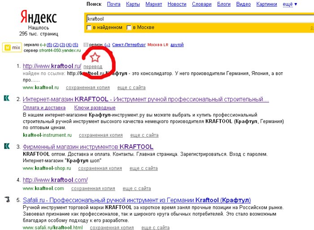Click green URL www.kraftool-shop.ru

click(x=47, y=168)
